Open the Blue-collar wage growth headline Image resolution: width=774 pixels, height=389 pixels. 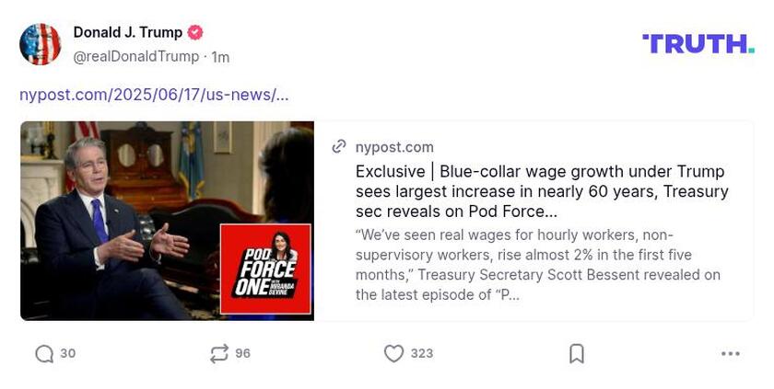pyautogui.click(x=542, y=191)
